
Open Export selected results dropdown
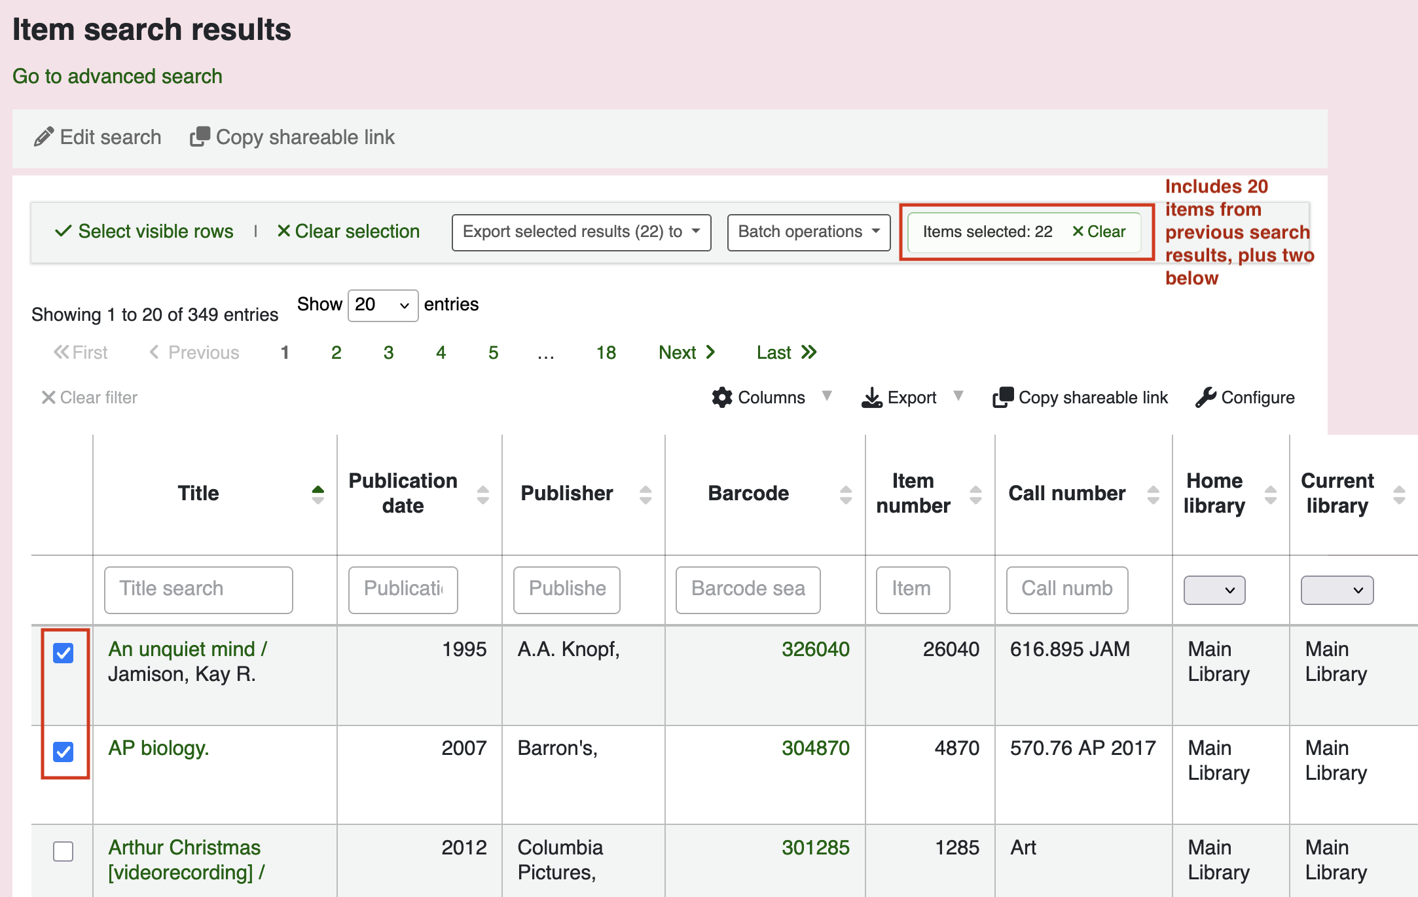click(581, 232)
